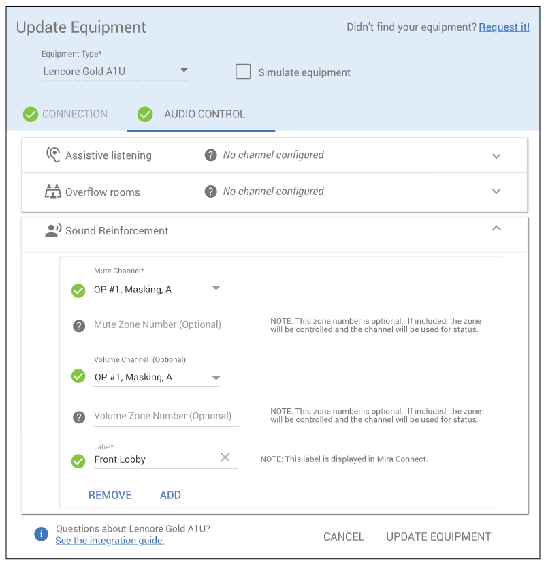Click the Assistive listening ear icon
The height and width of the screenshot is (561, 546).
[53, 155]
